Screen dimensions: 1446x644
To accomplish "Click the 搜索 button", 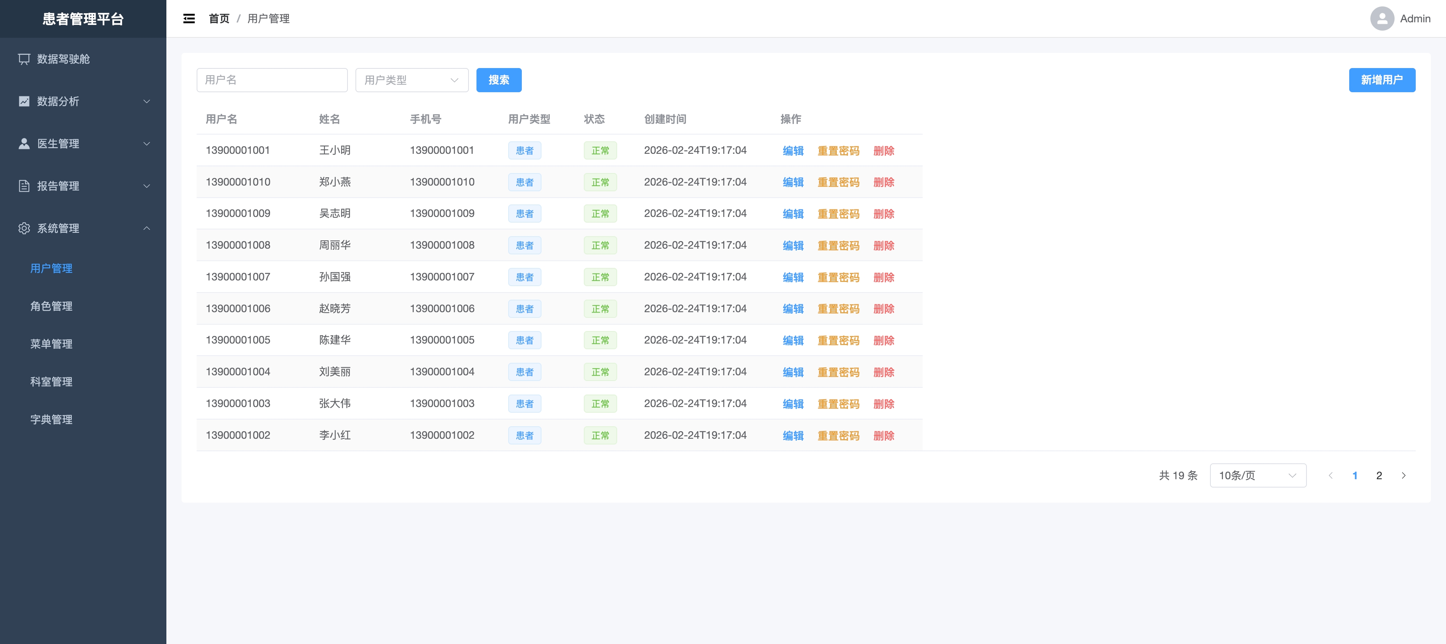I will (498, 80).
